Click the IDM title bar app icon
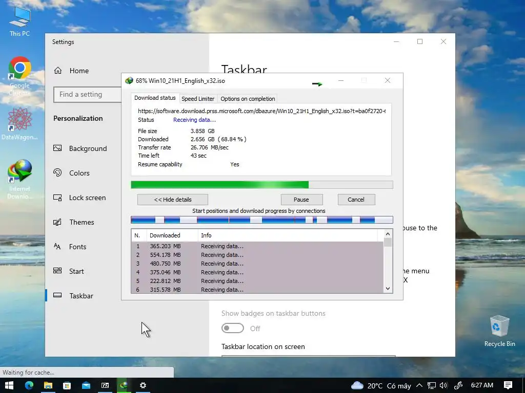The width and height of the screenshot is (525, 393). [129, 80]
